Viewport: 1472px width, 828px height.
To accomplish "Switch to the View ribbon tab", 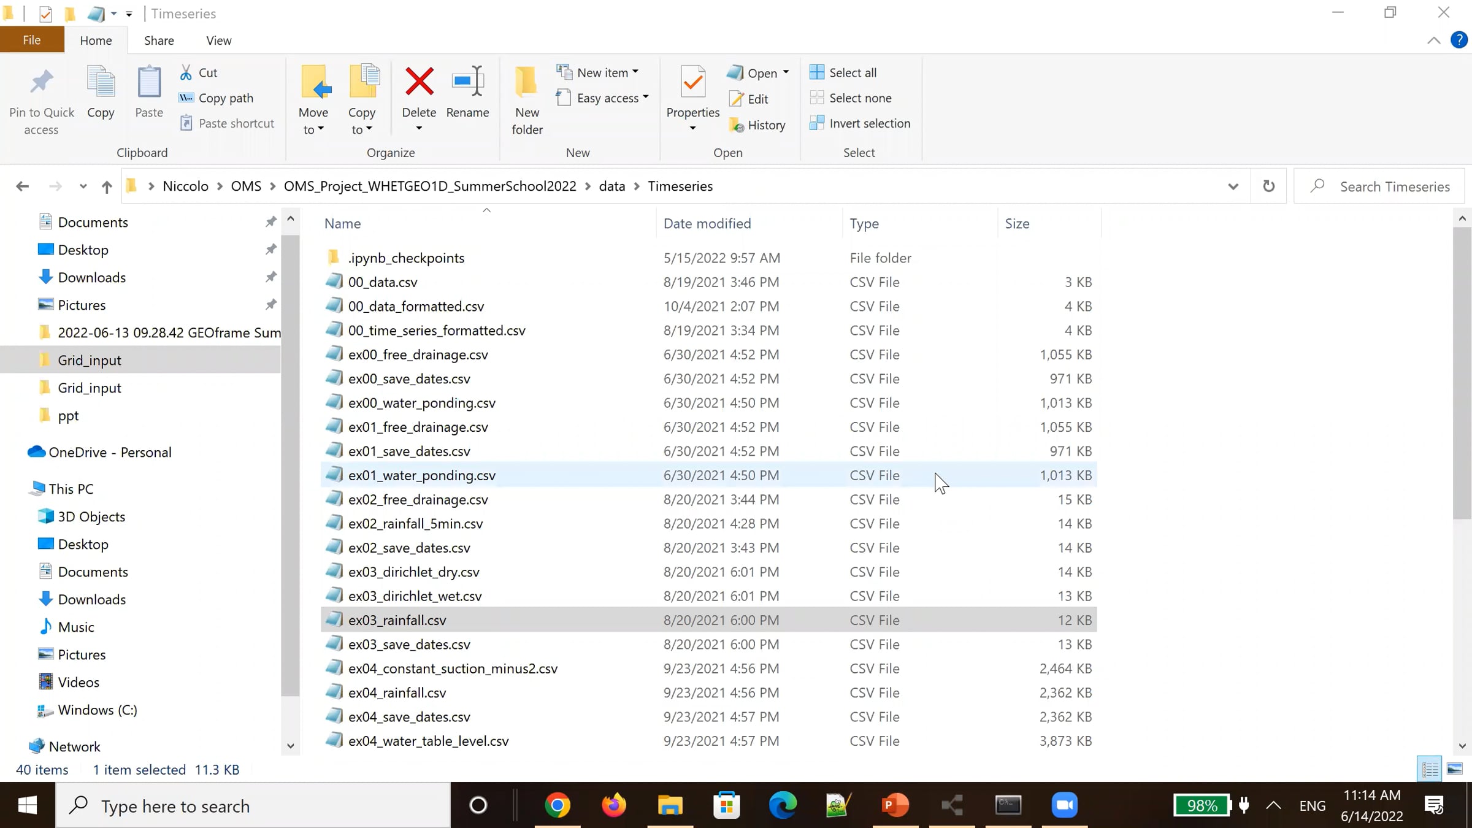I will [x=219, y=40].
